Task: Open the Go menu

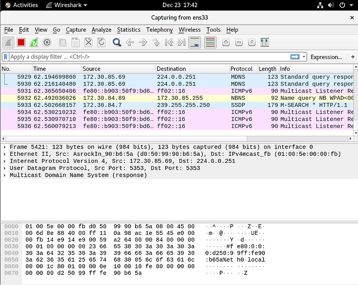Action: 56,30
